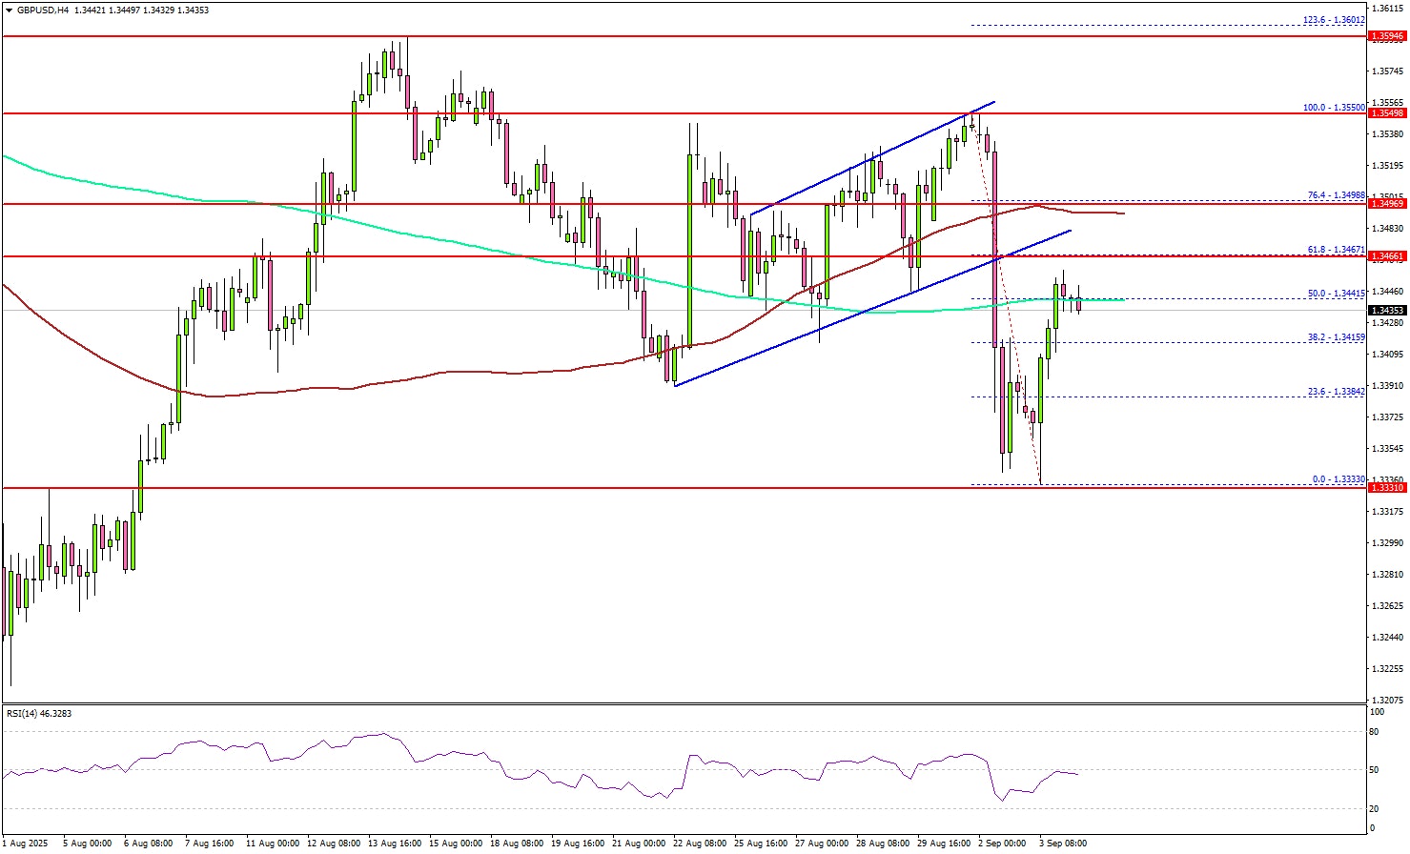The height and width of the screenshot is (854, 1410).
Task: Click the 100.0 Fibonacci level label
Action: [1334, 108]
